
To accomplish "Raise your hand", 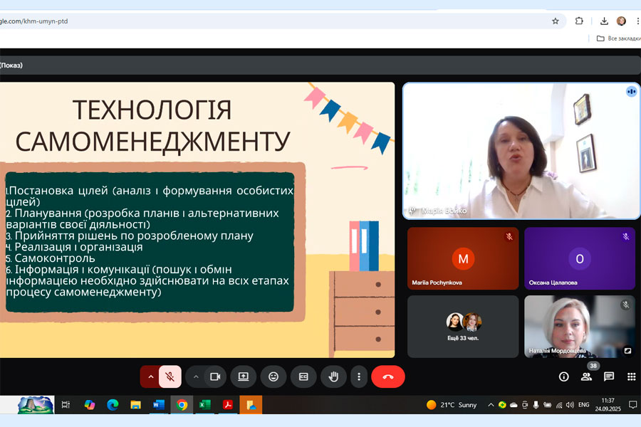I will coord(333,376).
